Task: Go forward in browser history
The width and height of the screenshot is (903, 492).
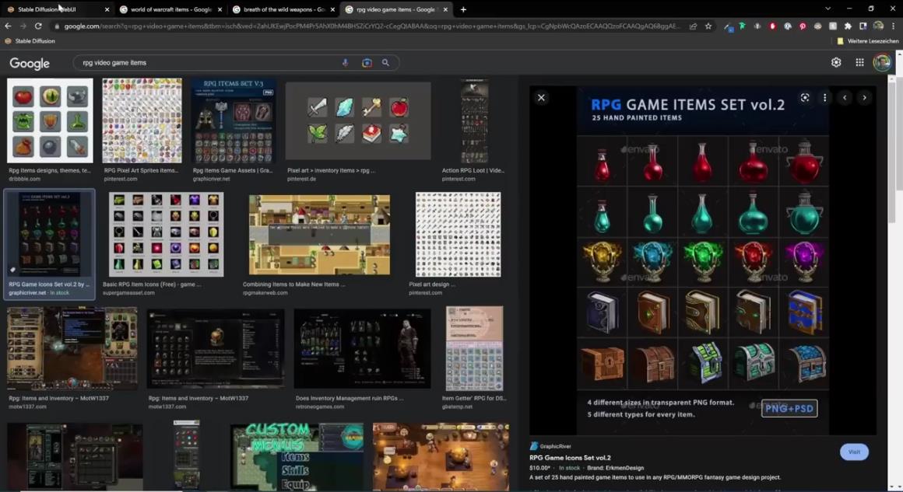Action: pyautogui.click(x=23, y=26)
